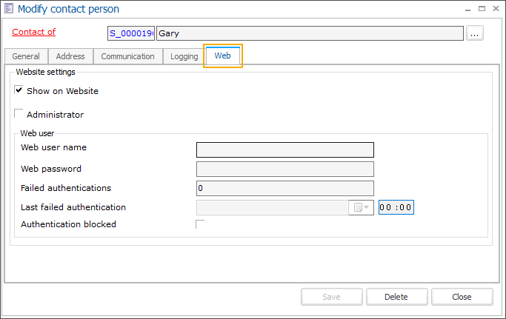Click the Failed authentications label

(x=66, y=188)
